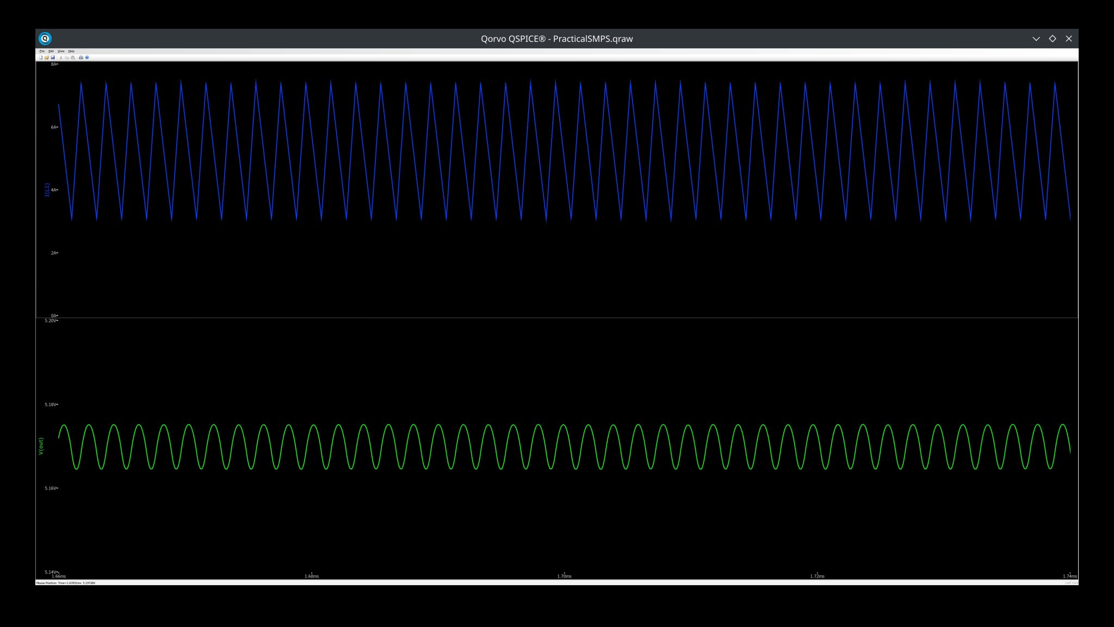This screenshot has height=627, width=1114.
Task: Click the Save floppy disk icon
Action: pyautogui.click(x=53, y=57)
